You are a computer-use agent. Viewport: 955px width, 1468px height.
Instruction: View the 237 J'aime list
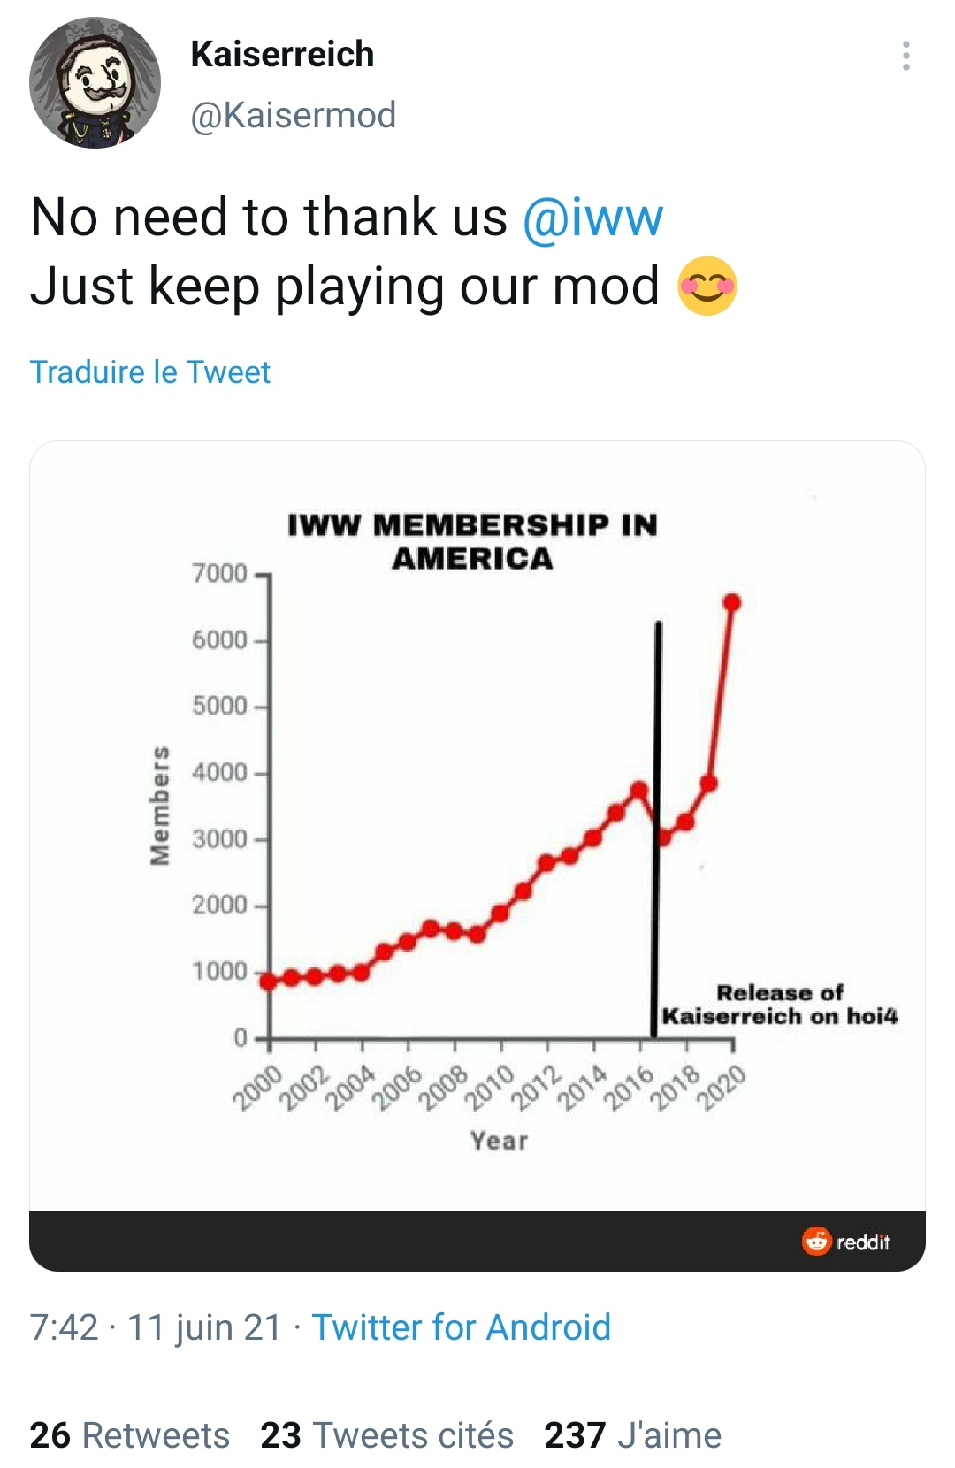point(632,1435)
